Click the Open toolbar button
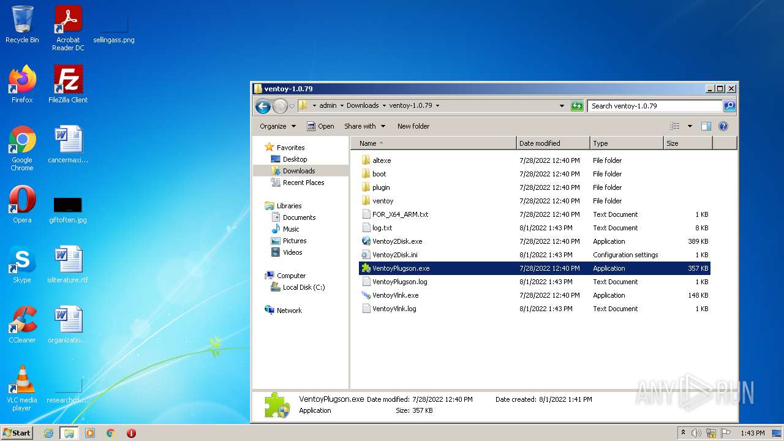The height and width of the screenshot is (441, 784). (x=320, y=126)
